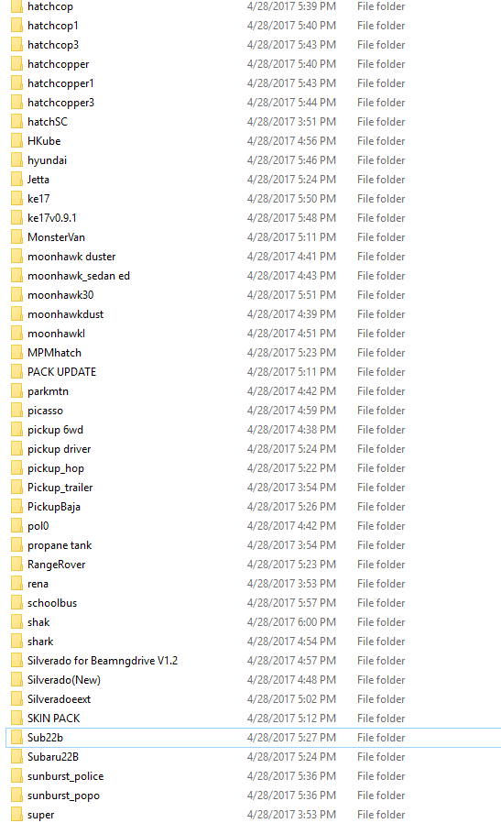Select the SKIN PACK folder icon
Screen dimensions: 501x834
[x=16, y=718]
